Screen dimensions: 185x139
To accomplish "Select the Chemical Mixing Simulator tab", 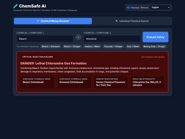I will pos(53,21).
